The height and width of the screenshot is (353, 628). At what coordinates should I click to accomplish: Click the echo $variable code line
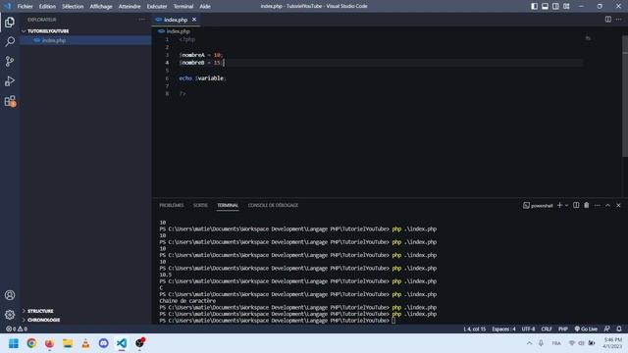click(x=202, y=78)
